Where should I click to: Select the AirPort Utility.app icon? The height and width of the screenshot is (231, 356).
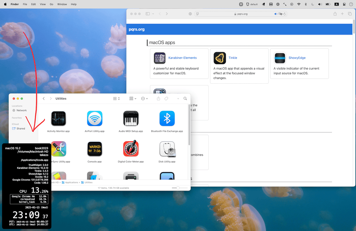95,119
